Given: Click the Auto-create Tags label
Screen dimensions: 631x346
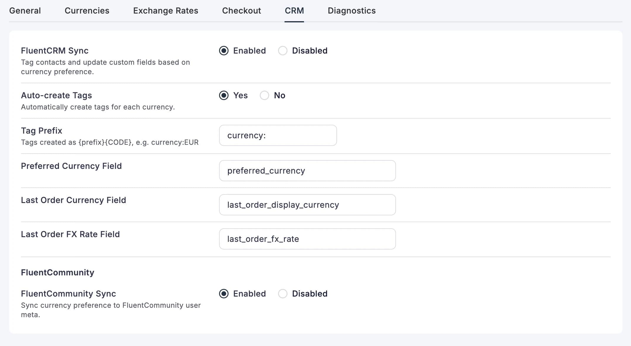Looking at the screenshot, I should click(x=56, y=95).
